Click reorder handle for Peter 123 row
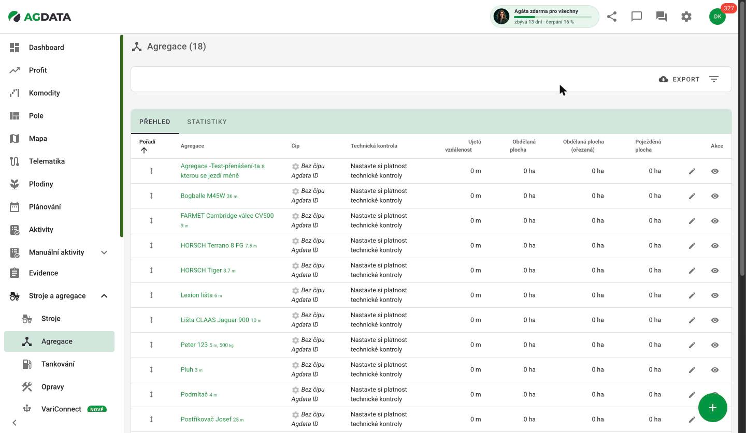746x433 pixels. (151, 345)
